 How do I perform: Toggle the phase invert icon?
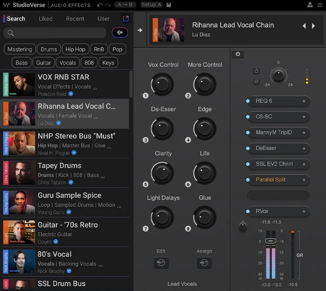(x=256, y=81)
